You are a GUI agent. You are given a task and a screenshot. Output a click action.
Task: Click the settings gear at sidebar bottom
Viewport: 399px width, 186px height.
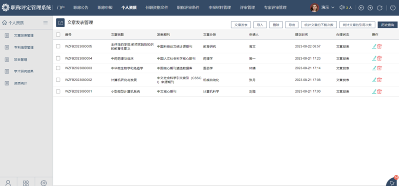(x=44, y=182)
